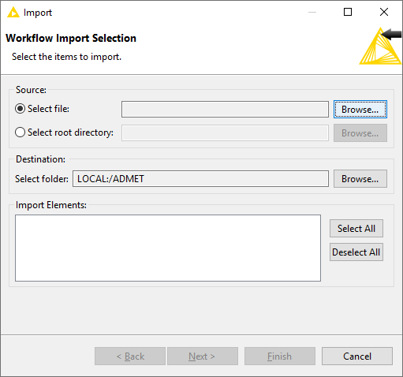Advance the wizard with Next button

203,356
